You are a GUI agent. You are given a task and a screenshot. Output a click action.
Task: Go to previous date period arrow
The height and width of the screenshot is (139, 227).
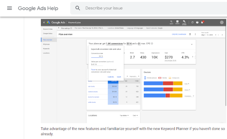pyautogui.click(x=218, y=35)
